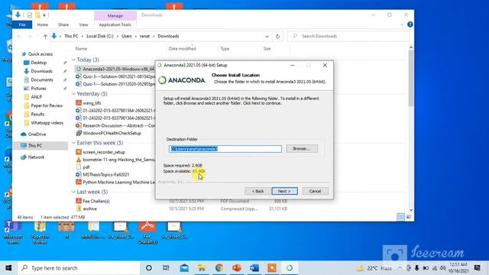Viewport: 489px width, 275px height.
Task: Click the Next button in Anaconda setup
Action: 284,191
